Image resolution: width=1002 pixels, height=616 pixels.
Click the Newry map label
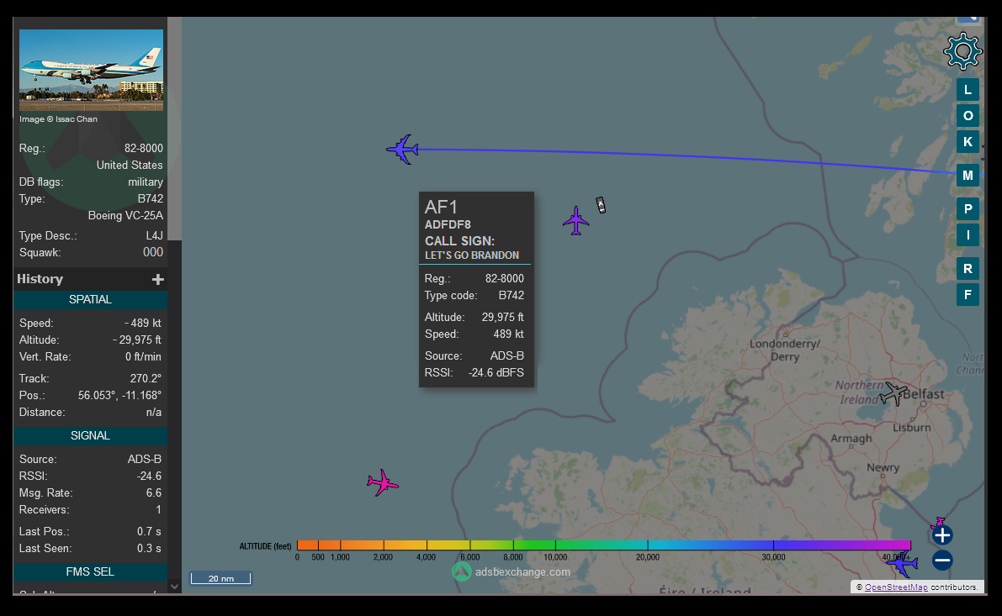point(883,467)
